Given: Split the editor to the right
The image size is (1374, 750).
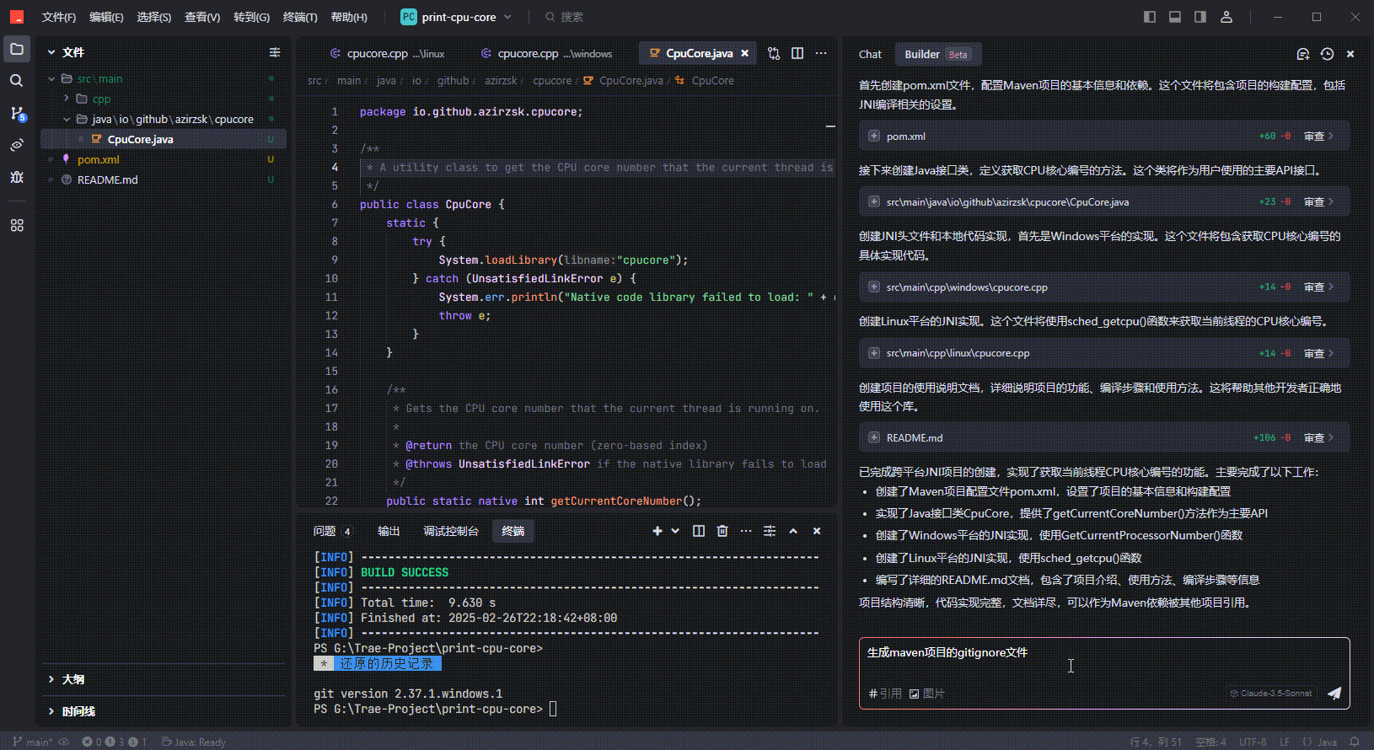Looking at the screenshot, I should tap(797, 54).
